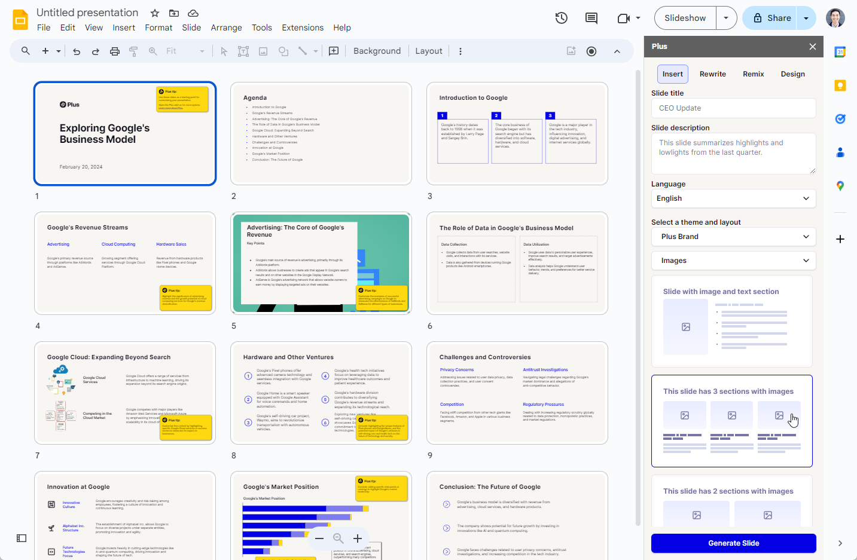This screenshot has height=560, width=857.
Task: Open Google Keep side panel
Action: [840, 85]
